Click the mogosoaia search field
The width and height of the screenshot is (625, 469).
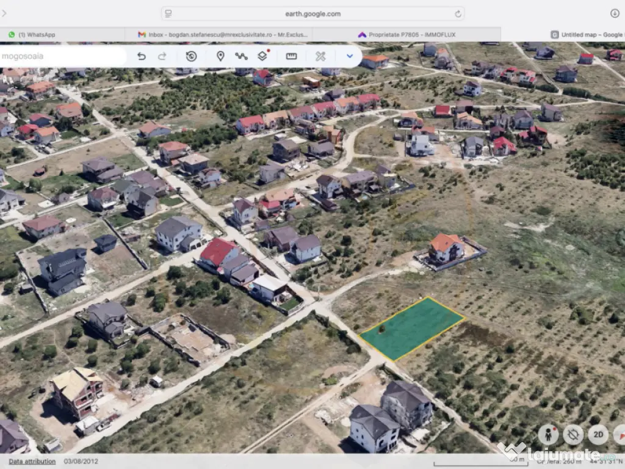[x=61, y=56]
